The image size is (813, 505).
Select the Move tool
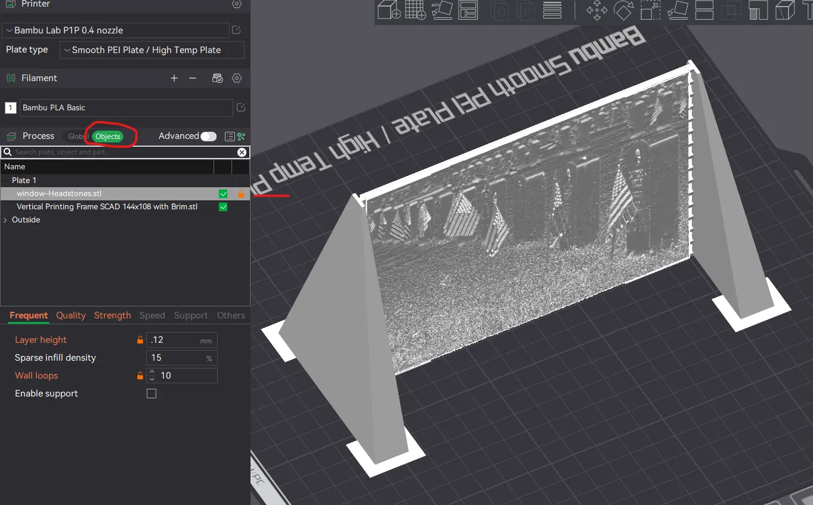[x=596, y=10]
